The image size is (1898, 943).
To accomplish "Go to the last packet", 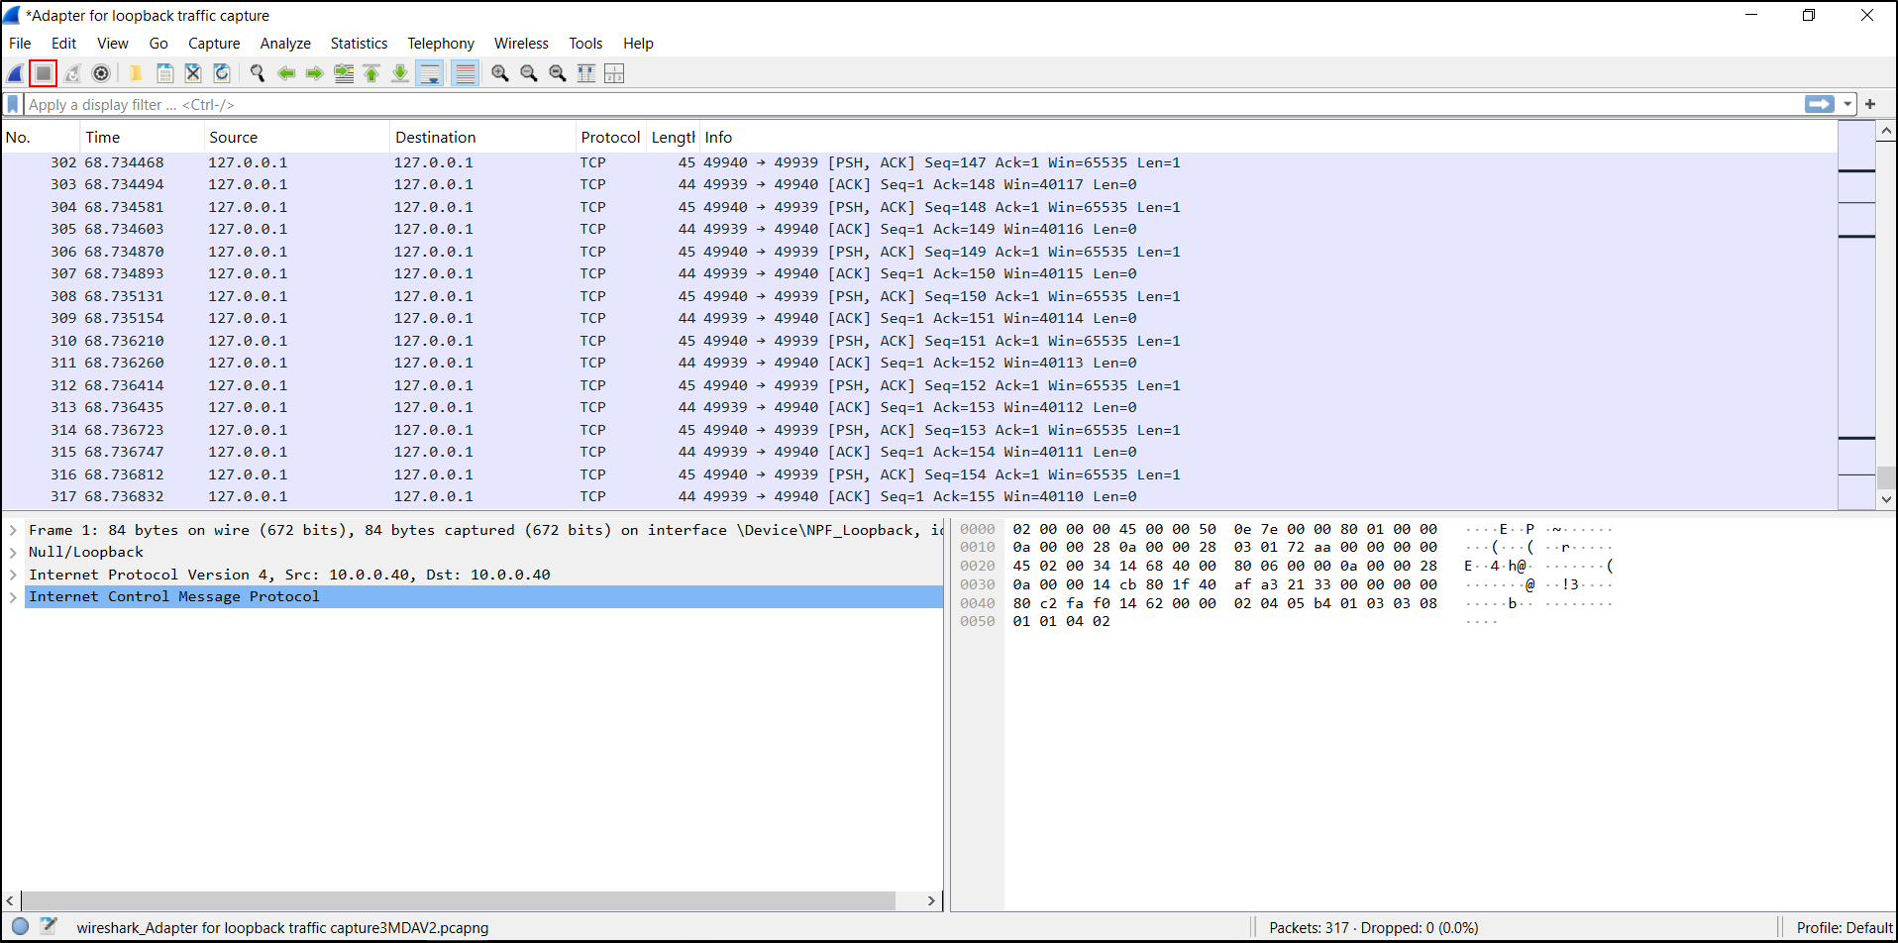I will 399,73.
